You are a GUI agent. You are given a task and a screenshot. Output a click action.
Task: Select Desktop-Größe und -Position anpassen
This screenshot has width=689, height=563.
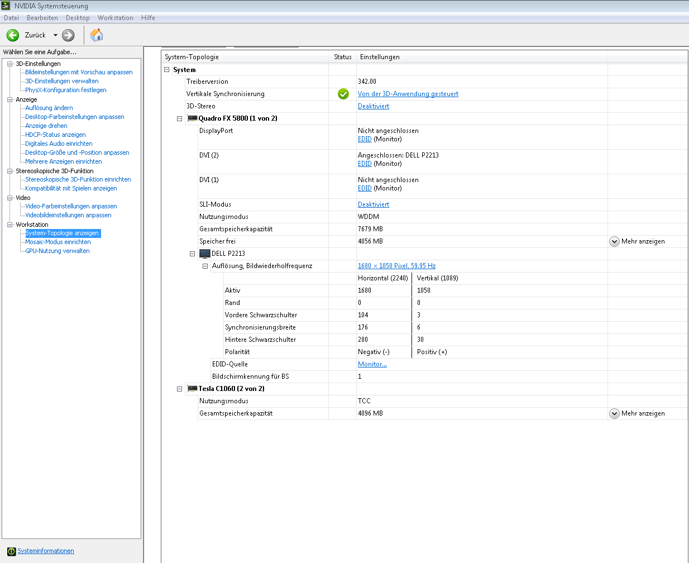77,152
